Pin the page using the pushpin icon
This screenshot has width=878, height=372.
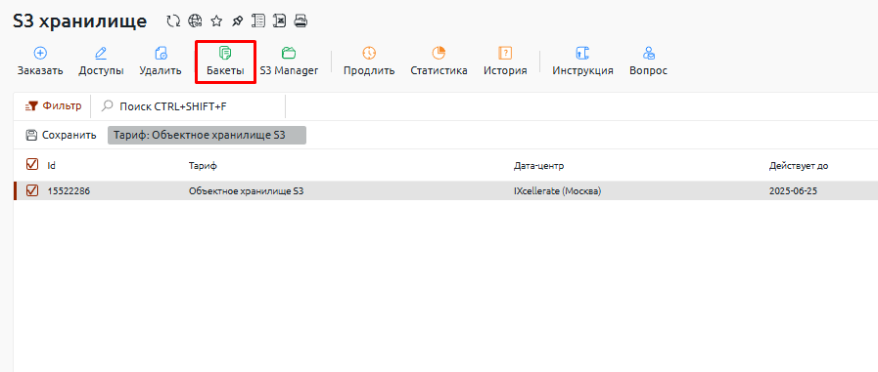click(238, 21)
